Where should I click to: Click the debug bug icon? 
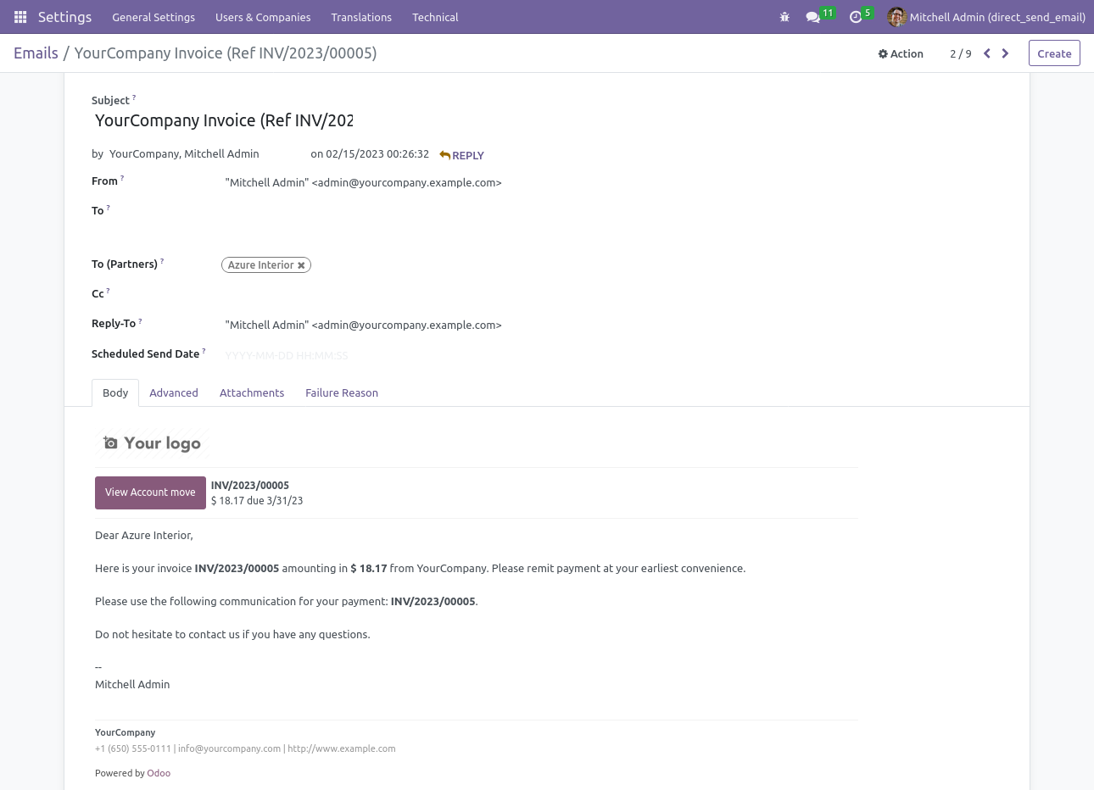tap(784, 17)
